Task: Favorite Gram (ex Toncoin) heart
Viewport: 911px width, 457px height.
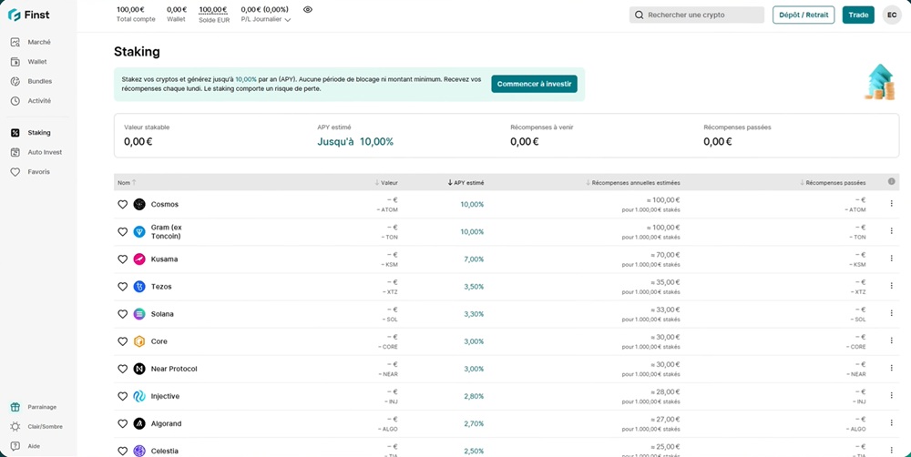Action: coord(123,232)
